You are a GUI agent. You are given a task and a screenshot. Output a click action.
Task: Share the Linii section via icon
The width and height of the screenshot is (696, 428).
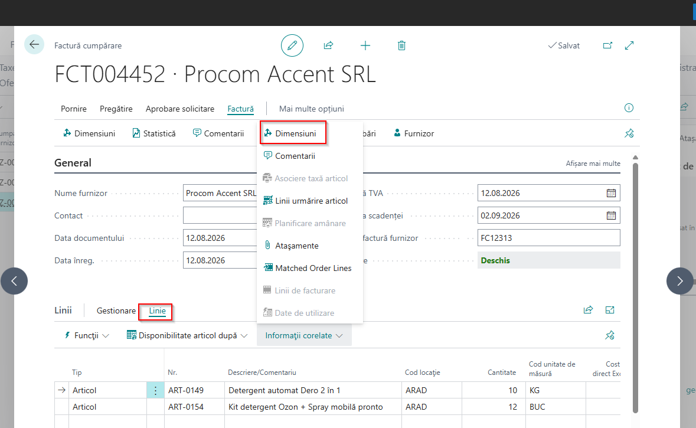coord(588,310)
